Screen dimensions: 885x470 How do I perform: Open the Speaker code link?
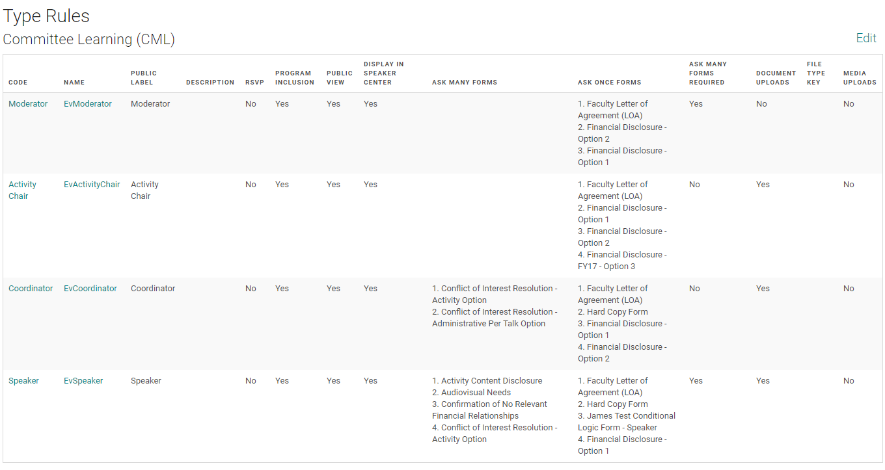tap(23, 381)
